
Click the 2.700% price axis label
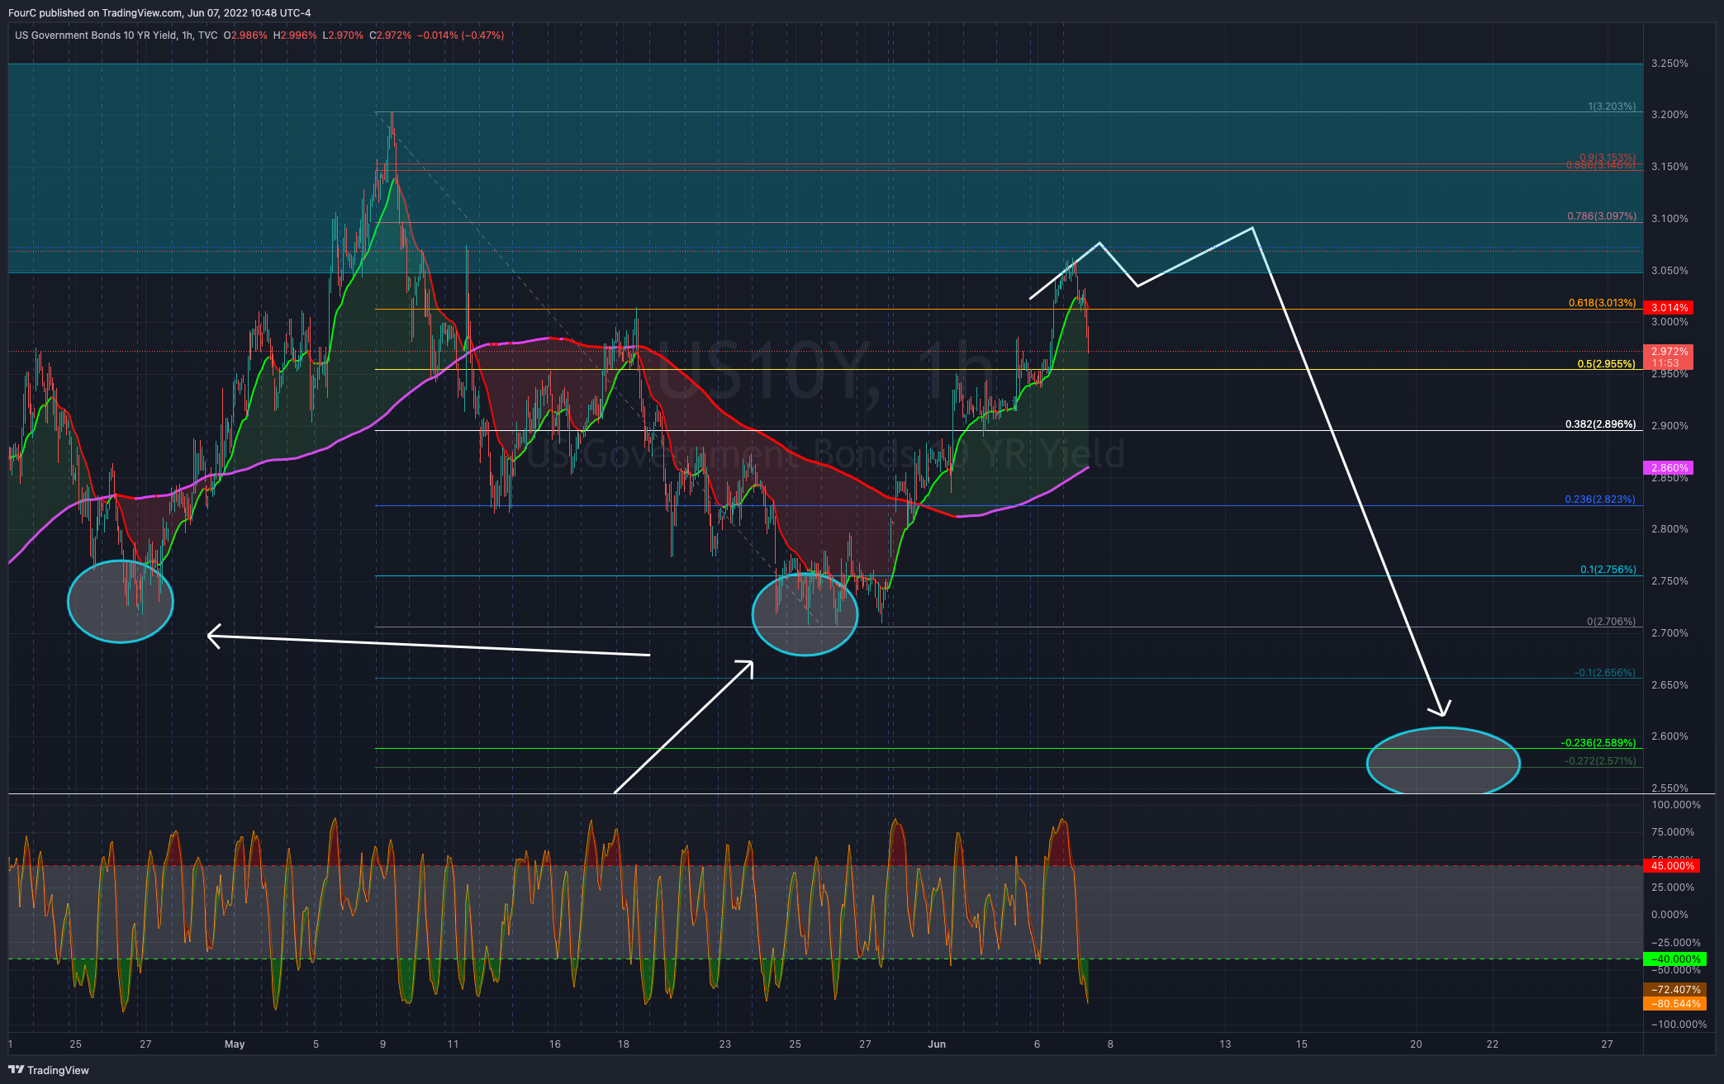pos(1669,633)
